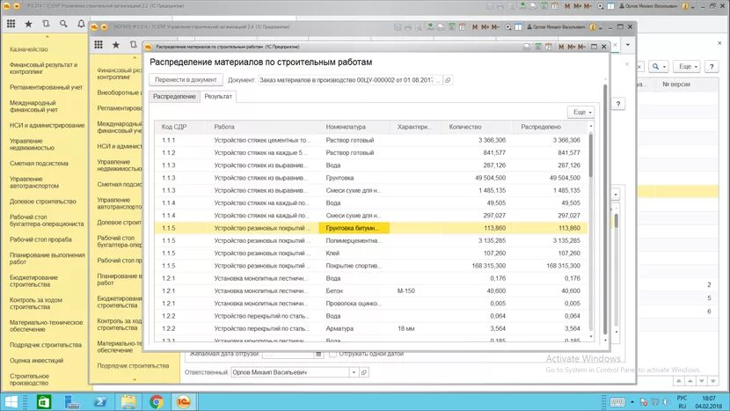Open the search dropdown in the background window

tap(659, 67)
